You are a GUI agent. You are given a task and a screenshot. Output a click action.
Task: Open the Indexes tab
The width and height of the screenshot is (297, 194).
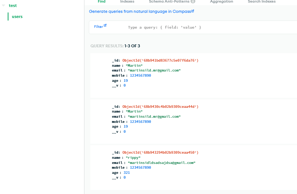pos(127,1)
